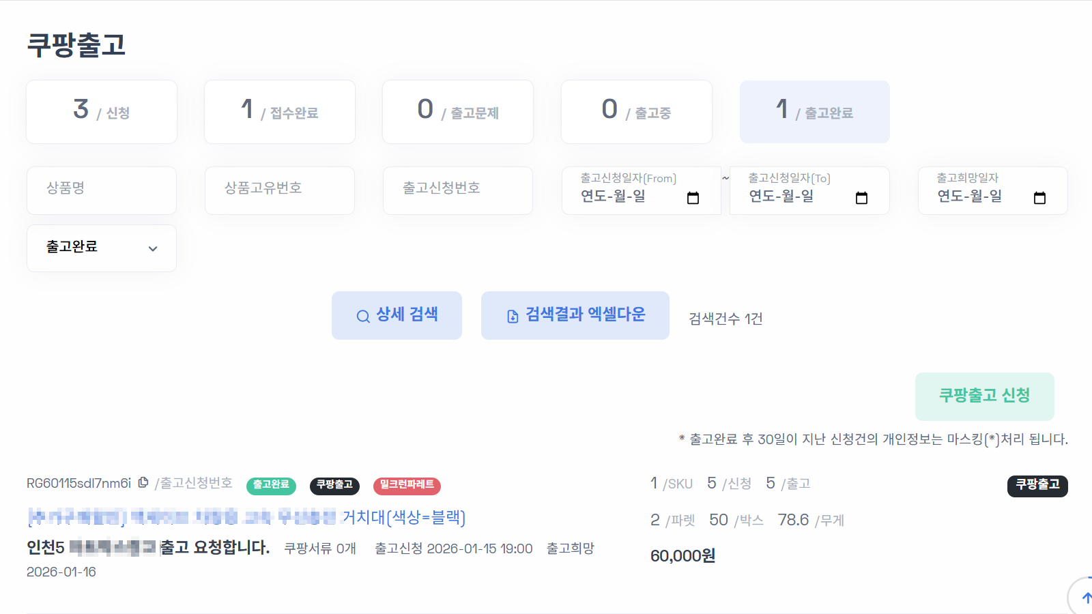Click the 출고신청번호 input field
This screenshot has height=614, width=1092.
(457, 190)
